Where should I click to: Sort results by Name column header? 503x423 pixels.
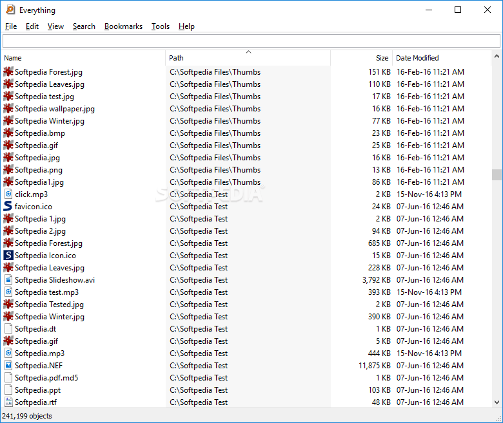pos(13,58)
